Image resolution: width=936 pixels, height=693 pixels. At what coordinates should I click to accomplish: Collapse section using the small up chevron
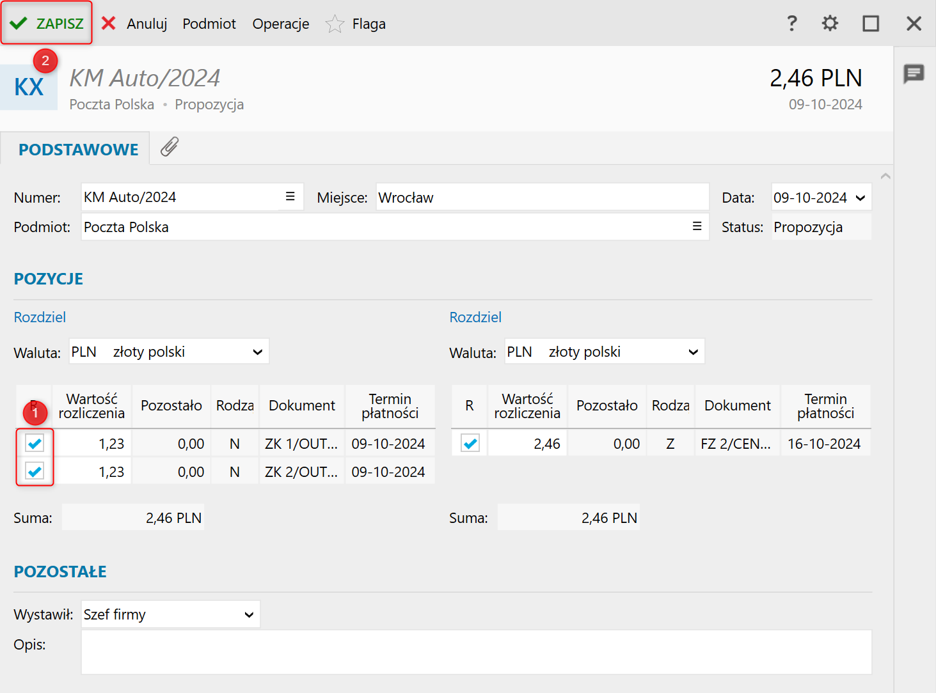[x=885, y=176]
